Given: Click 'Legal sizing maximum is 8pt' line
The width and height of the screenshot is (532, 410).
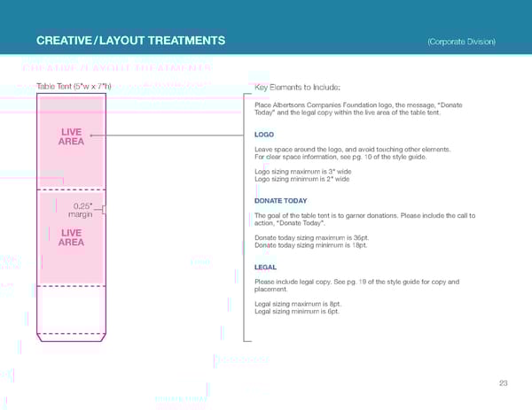Looking at the screenshot, I should pos(298,304).
